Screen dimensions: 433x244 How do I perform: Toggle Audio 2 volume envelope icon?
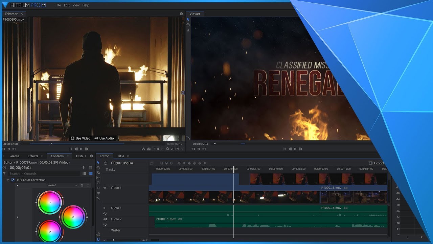pos(105,225)
